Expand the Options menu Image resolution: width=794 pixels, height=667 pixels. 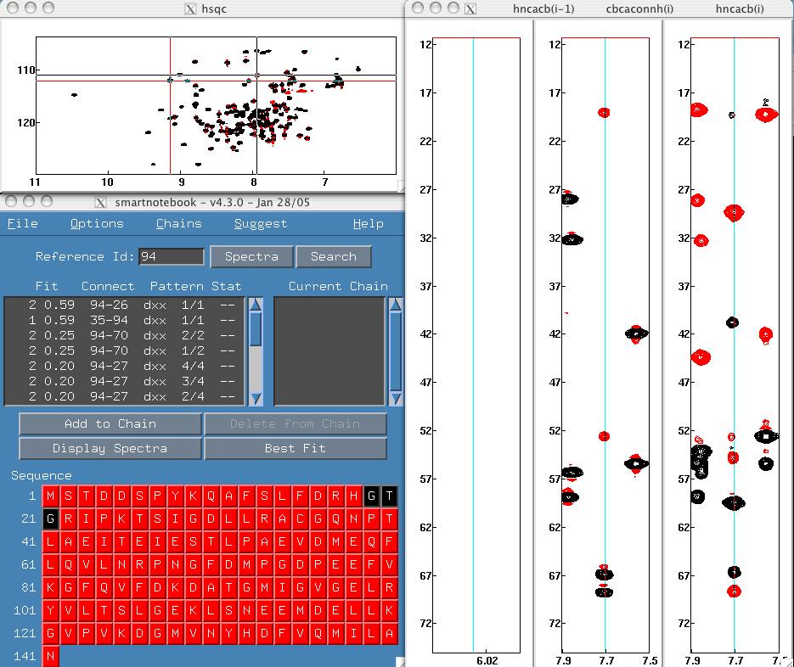(x=97, y=223)
